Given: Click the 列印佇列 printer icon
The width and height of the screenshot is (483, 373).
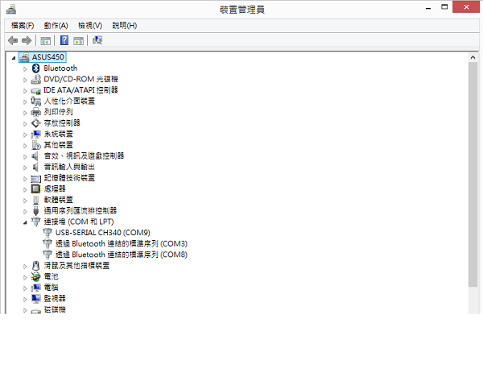Looking at the screenshot, I should (35, 112).
